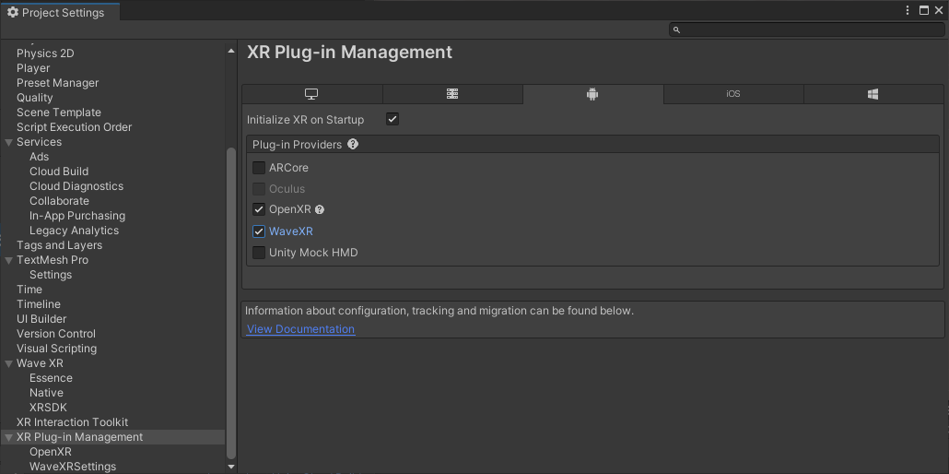Viewport: 949px width, 474px height.
Task: Collapse the Services tree section
Action: [x=8, y=142]
